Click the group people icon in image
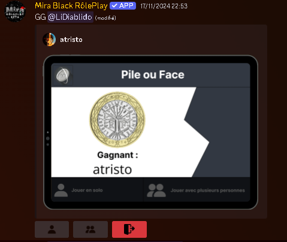Screen dimensions: 287x242 [156, 190]
